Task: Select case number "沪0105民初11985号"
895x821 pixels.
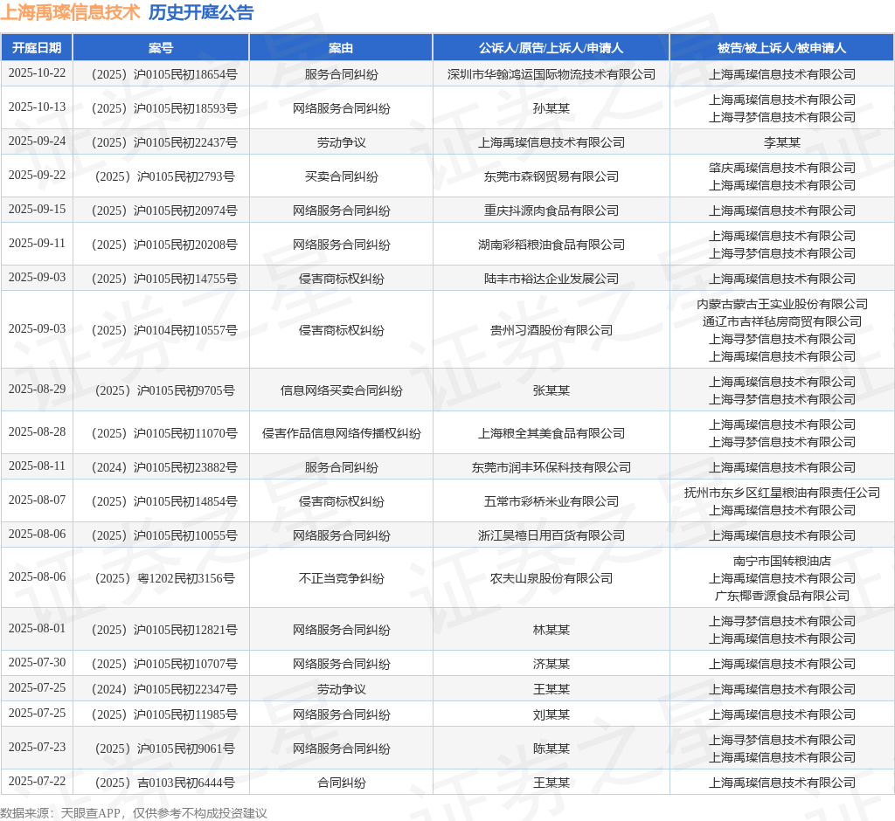Action: tap(185, 714)
